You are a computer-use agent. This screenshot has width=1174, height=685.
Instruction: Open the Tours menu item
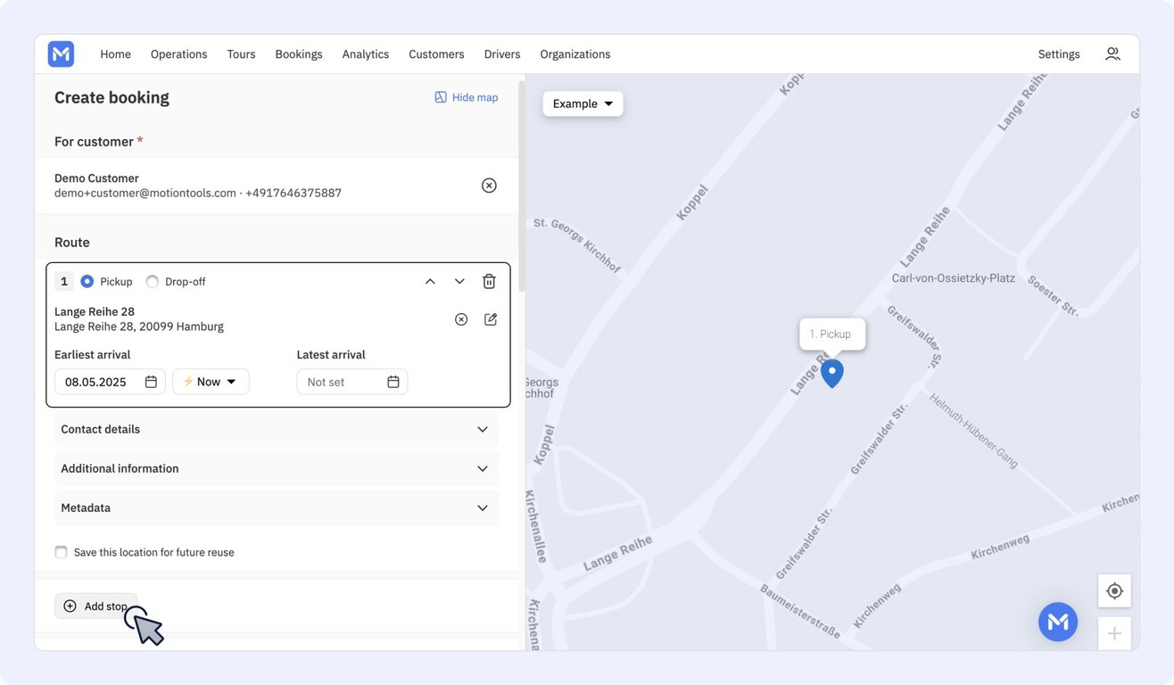tap(241, 54)
